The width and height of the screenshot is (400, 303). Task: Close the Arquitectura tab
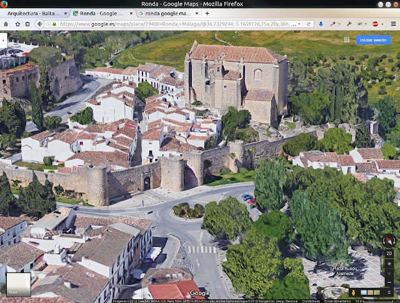[65, 14]
